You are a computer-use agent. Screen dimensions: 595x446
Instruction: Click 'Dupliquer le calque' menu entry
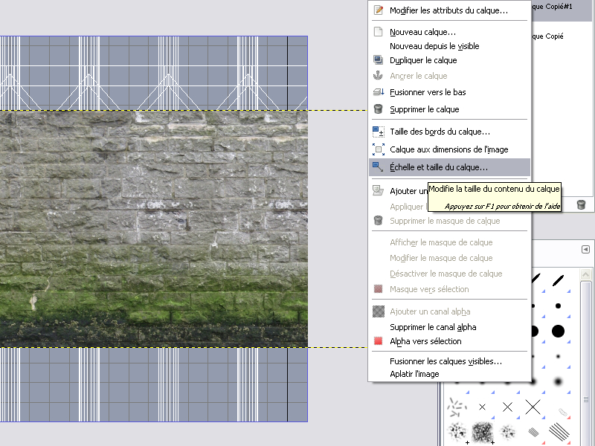tap(423, 60)
